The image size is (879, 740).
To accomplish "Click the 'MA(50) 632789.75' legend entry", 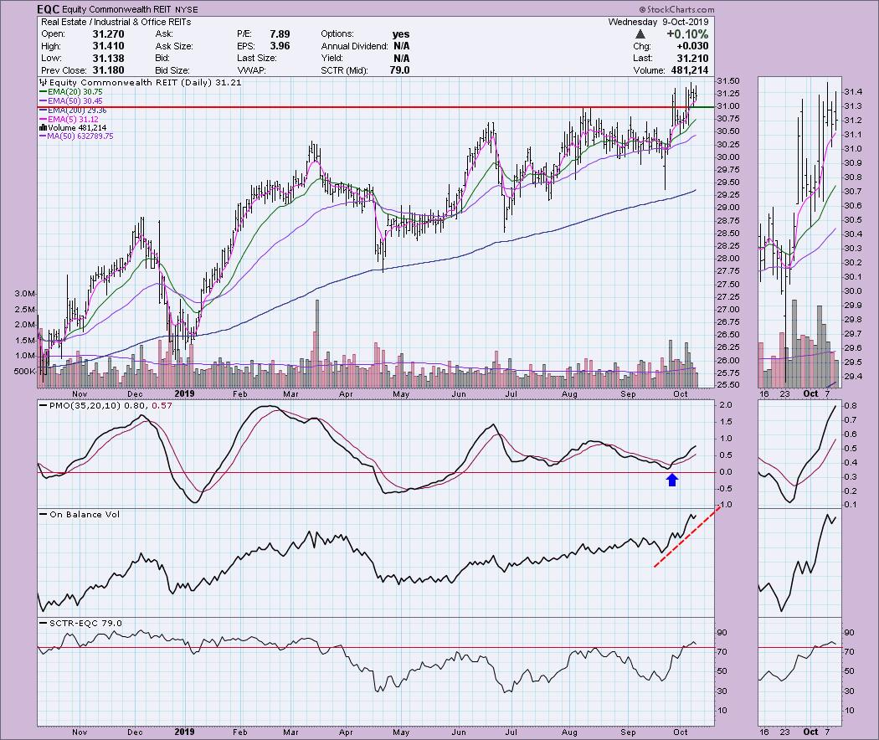I will pyautogui.click(x=80, y=136).
